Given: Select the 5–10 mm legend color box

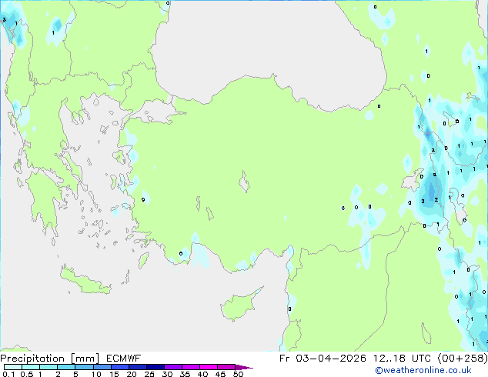Looking at the screenshot, I should [84, 367].
